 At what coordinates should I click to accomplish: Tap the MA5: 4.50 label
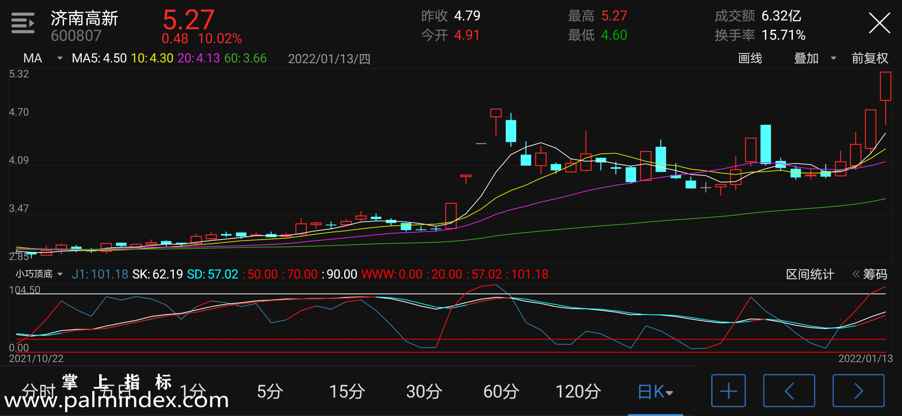[99, 58]
